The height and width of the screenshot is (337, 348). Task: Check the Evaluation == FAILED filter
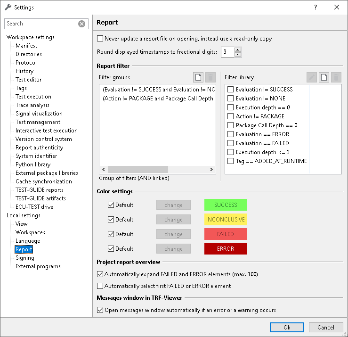tap(231, 143)
